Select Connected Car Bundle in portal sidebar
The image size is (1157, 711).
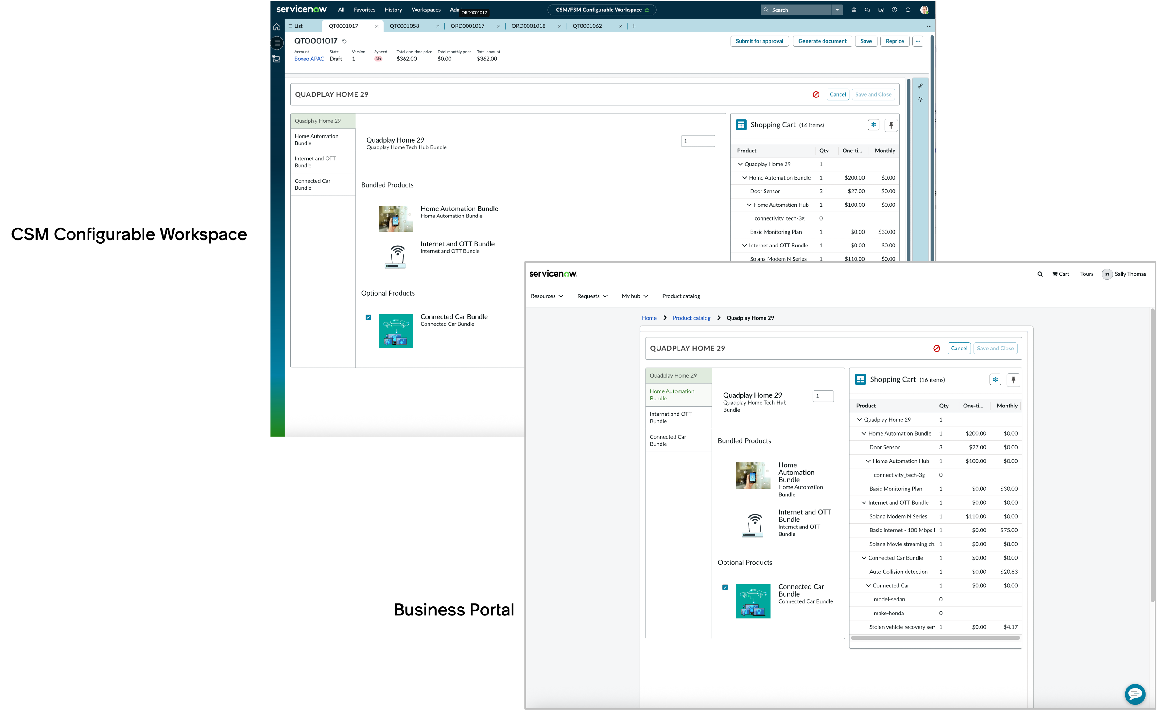pos(679,440)
